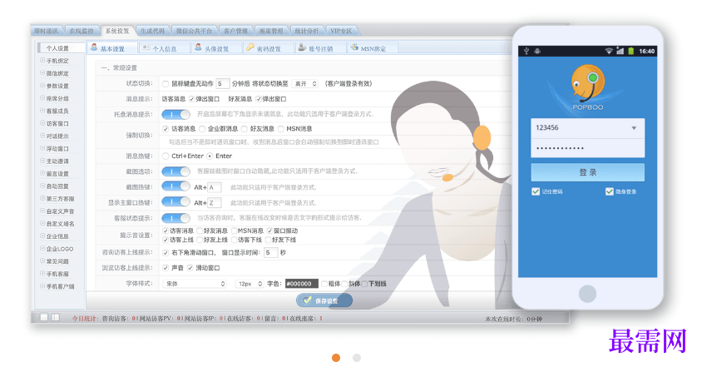Toggle the 客服状态提示 switch

tap(176, 218)
